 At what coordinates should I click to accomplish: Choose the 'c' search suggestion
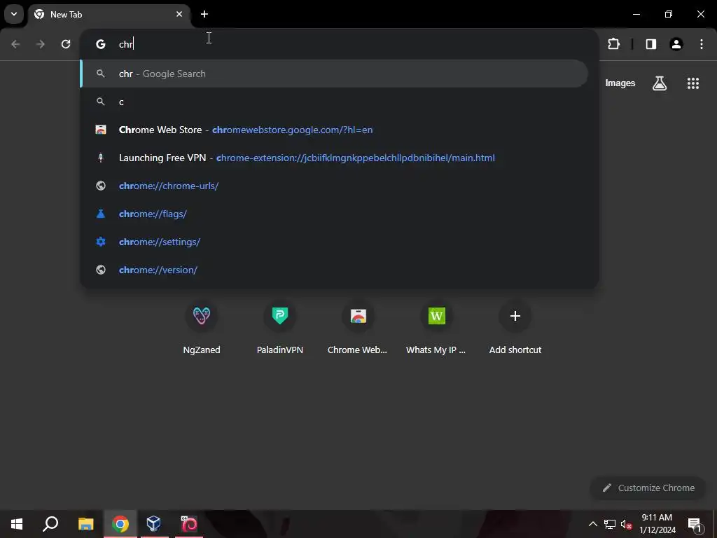click(334, 102)
